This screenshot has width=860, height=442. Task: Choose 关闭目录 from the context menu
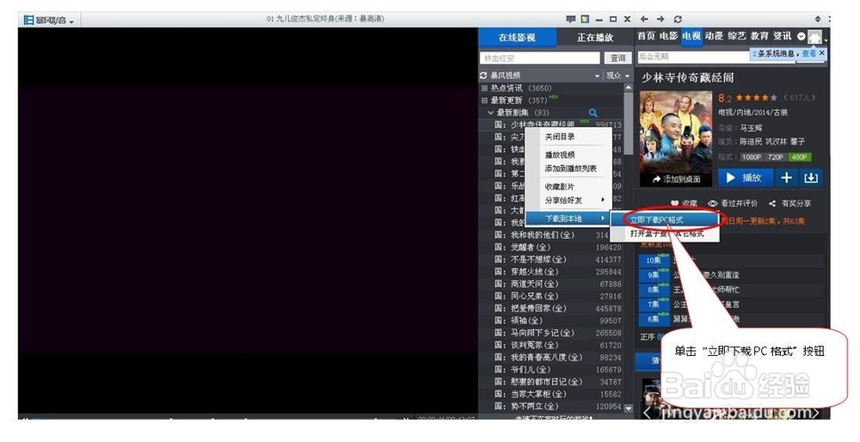pyautogui.click(x=560, y=137)
